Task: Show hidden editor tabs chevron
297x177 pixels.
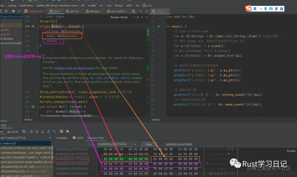Action: (140, 11)
